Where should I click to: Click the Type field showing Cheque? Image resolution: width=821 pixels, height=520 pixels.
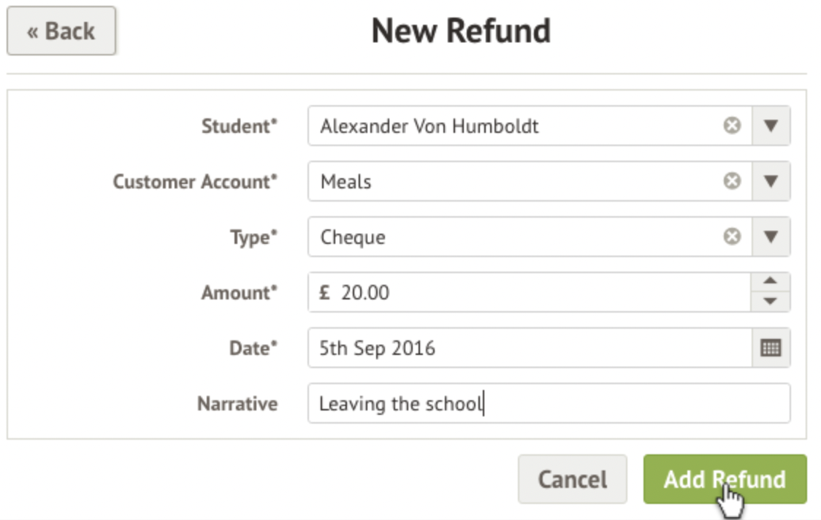(511, 237)
